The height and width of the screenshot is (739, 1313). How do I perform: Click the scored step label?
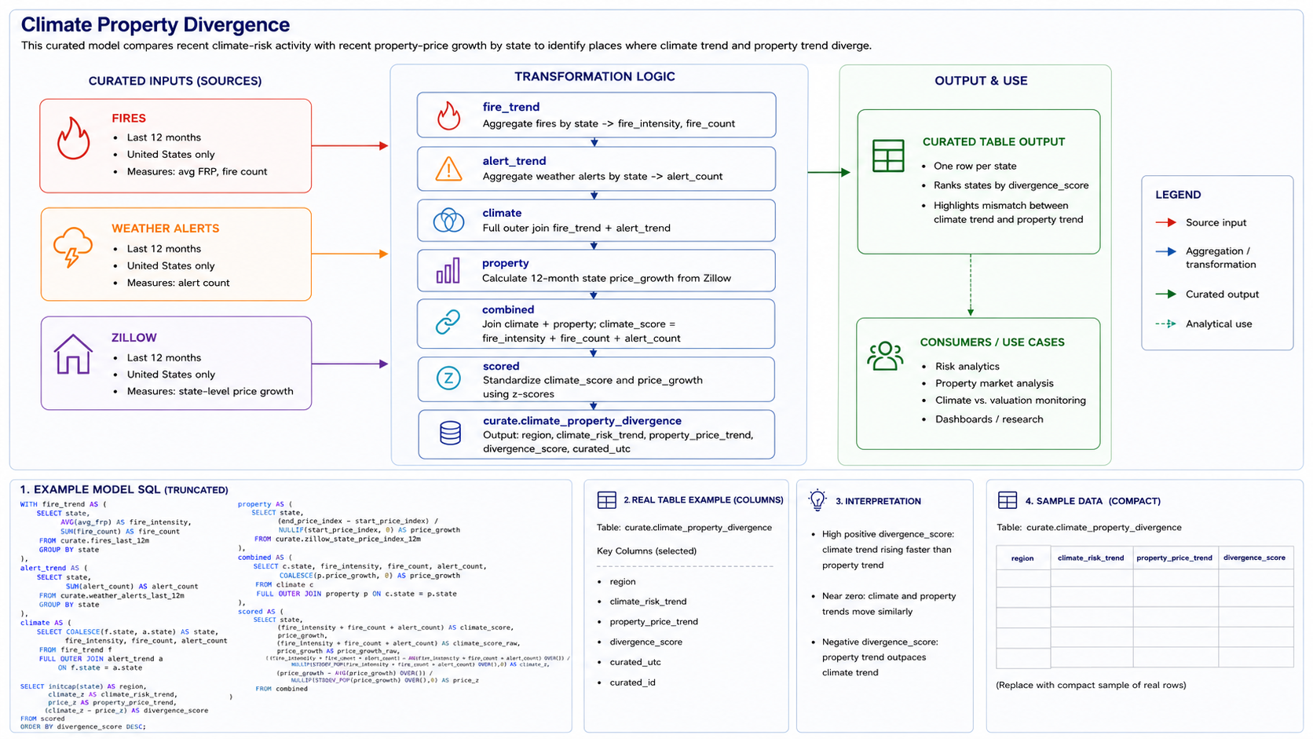(x=501, y=366)
